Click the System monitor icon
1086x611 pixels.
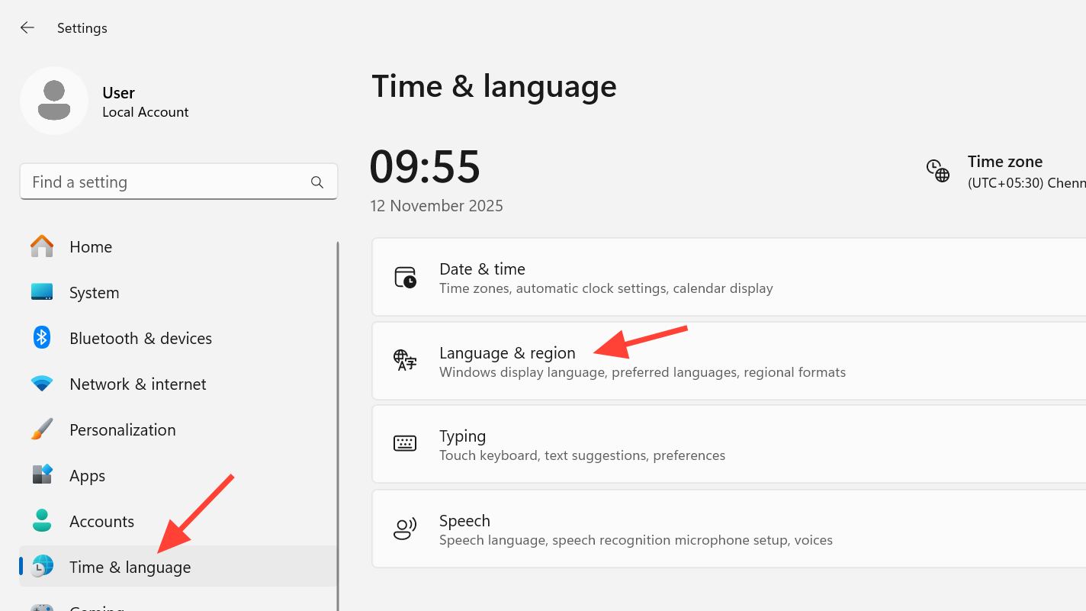click(x=42, y=292)
